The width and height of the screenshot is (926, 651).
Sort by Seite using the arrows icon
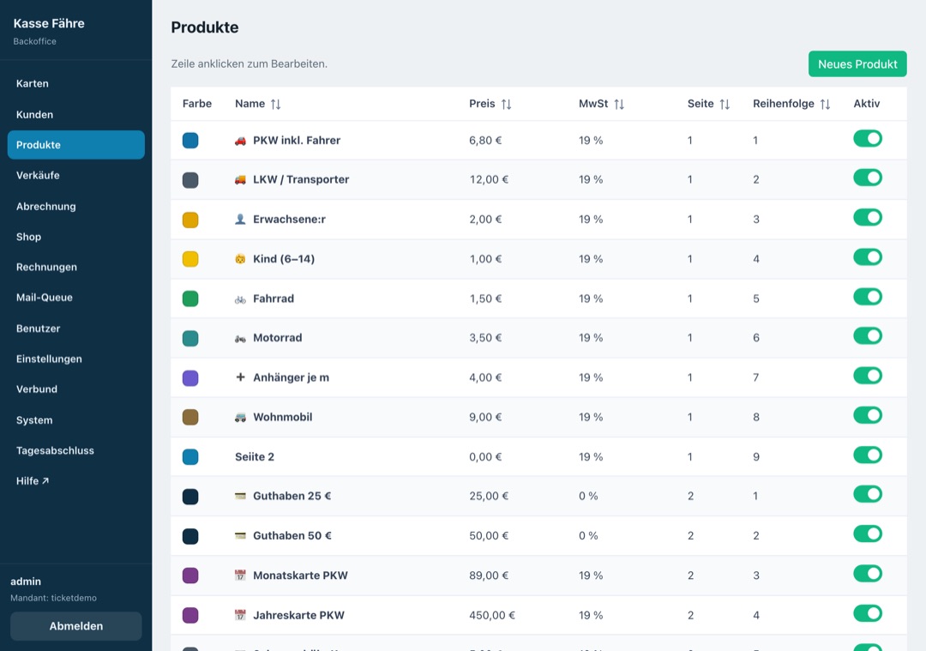(x=725, y=104)
